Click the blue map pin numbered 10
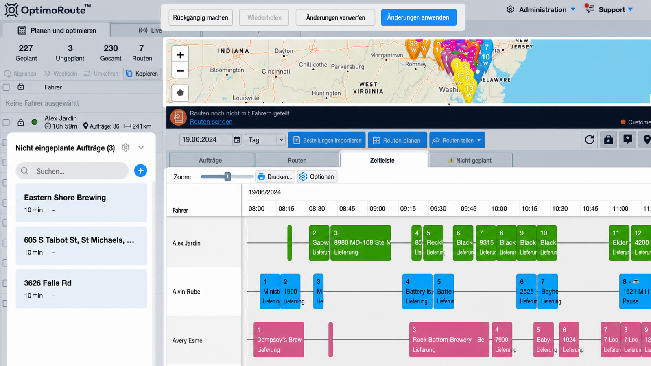 click(x=486, y=59)
